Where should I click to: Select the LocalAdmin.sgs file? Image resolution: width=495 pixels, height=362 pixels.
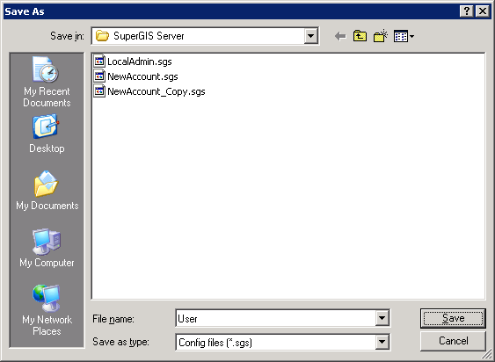tap(133, 62)
